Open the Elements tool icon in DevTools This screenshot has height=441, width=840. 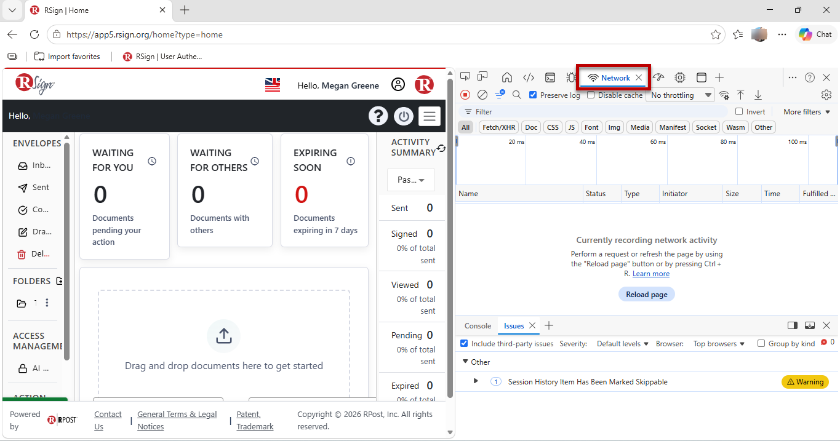(x=528, y=77)
